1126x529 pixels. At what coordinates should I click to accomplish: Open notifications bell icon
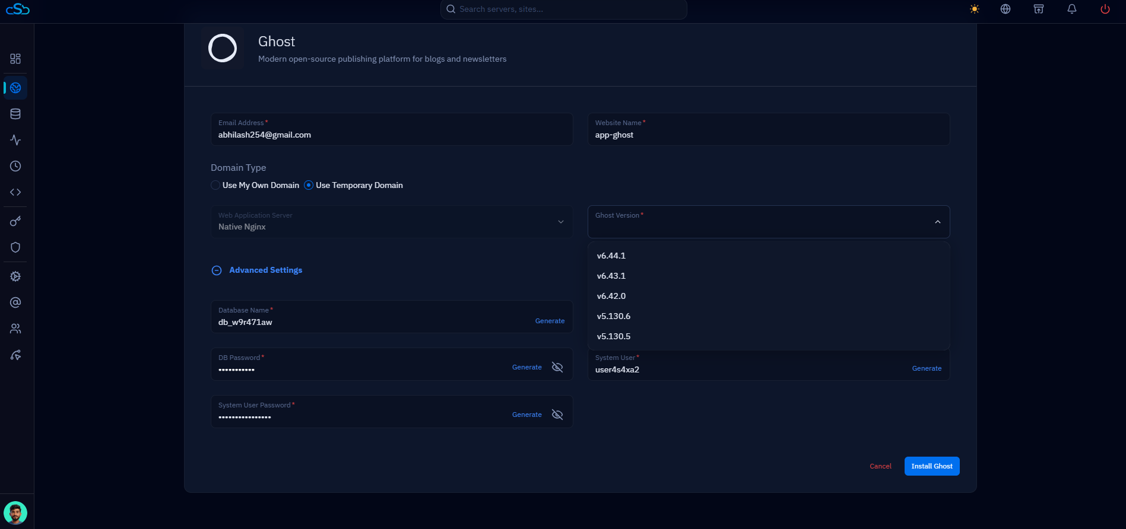[x=1072, y=9]
